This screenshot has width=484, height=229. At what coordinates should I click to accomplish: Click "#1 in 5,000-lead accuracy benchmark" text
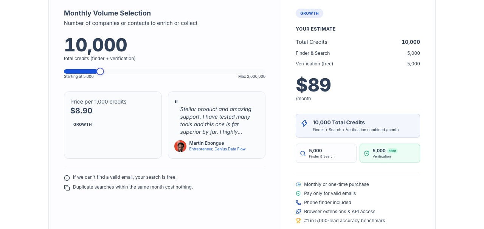344,221
